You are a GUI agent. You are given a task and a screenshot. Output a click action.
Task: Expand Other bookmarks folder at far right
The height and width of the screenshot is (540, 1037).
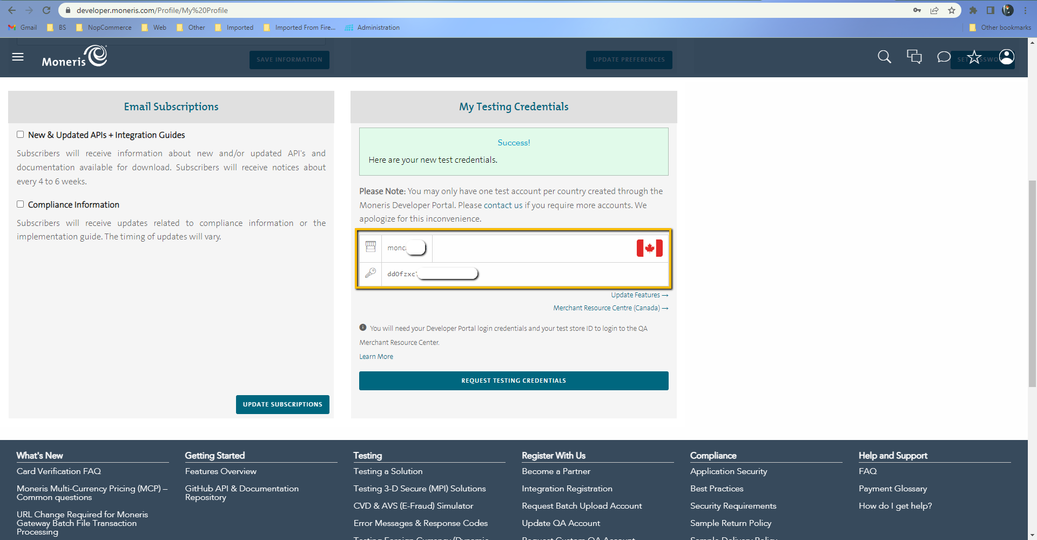pos(1000,28)
